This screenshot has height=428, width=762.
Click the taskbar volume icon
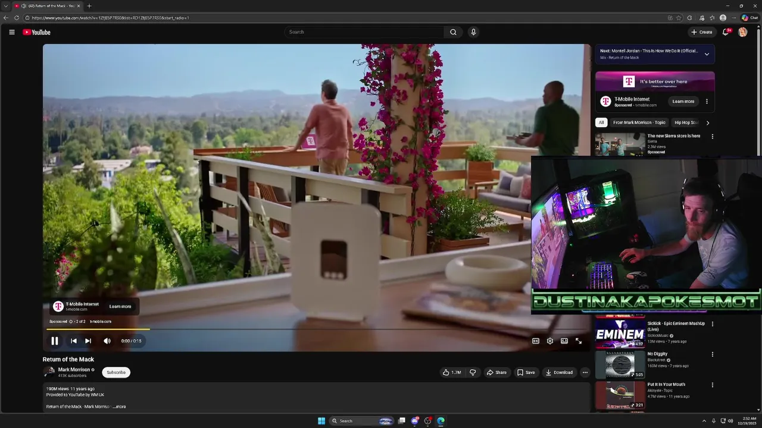pyautogui.click(x=730, y=421)
